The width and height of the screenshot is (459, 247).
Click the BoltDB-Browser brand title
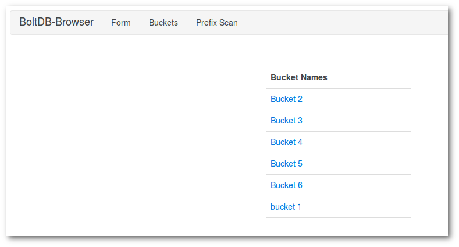click(56, 22)
